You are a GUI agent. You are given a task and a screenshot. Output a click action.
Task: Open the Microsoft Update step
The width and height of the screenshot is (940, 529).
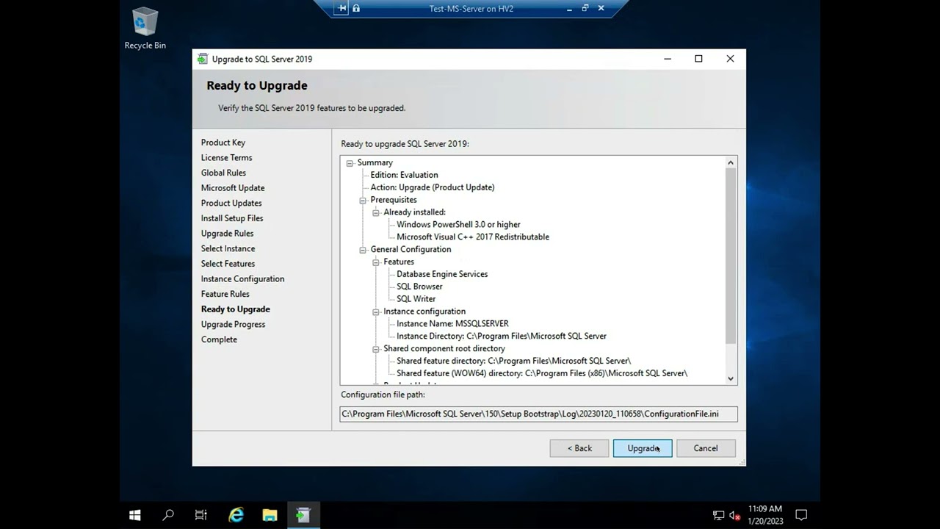[x=233, y=188]
